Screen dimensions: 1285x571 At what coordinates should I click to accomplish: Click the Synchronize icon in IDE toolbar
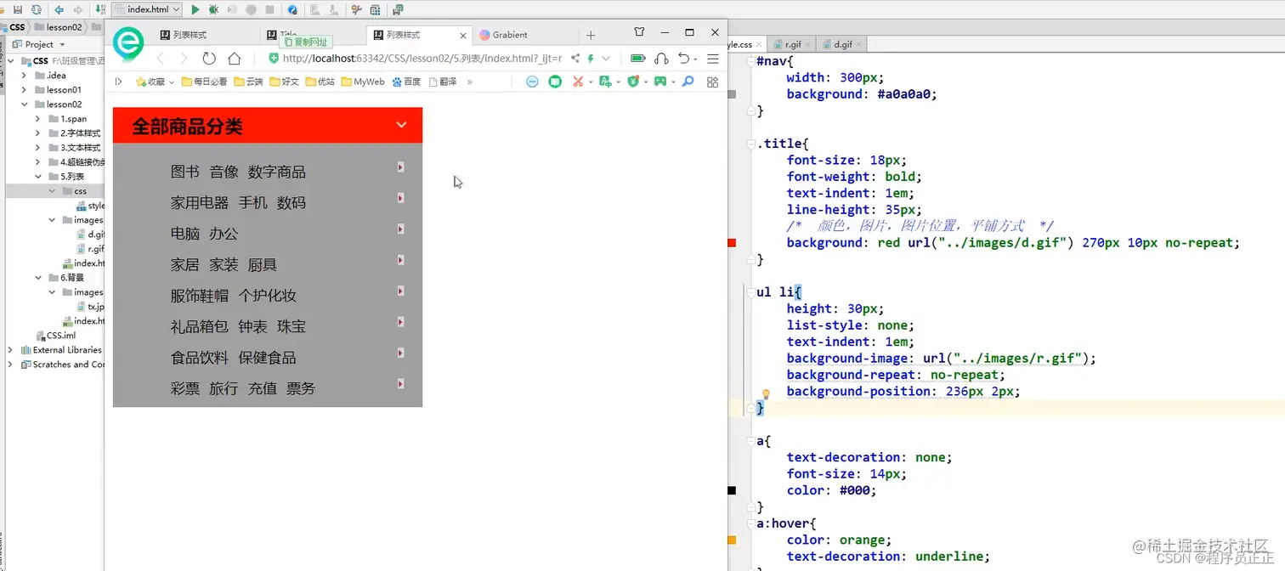point(36,9)
